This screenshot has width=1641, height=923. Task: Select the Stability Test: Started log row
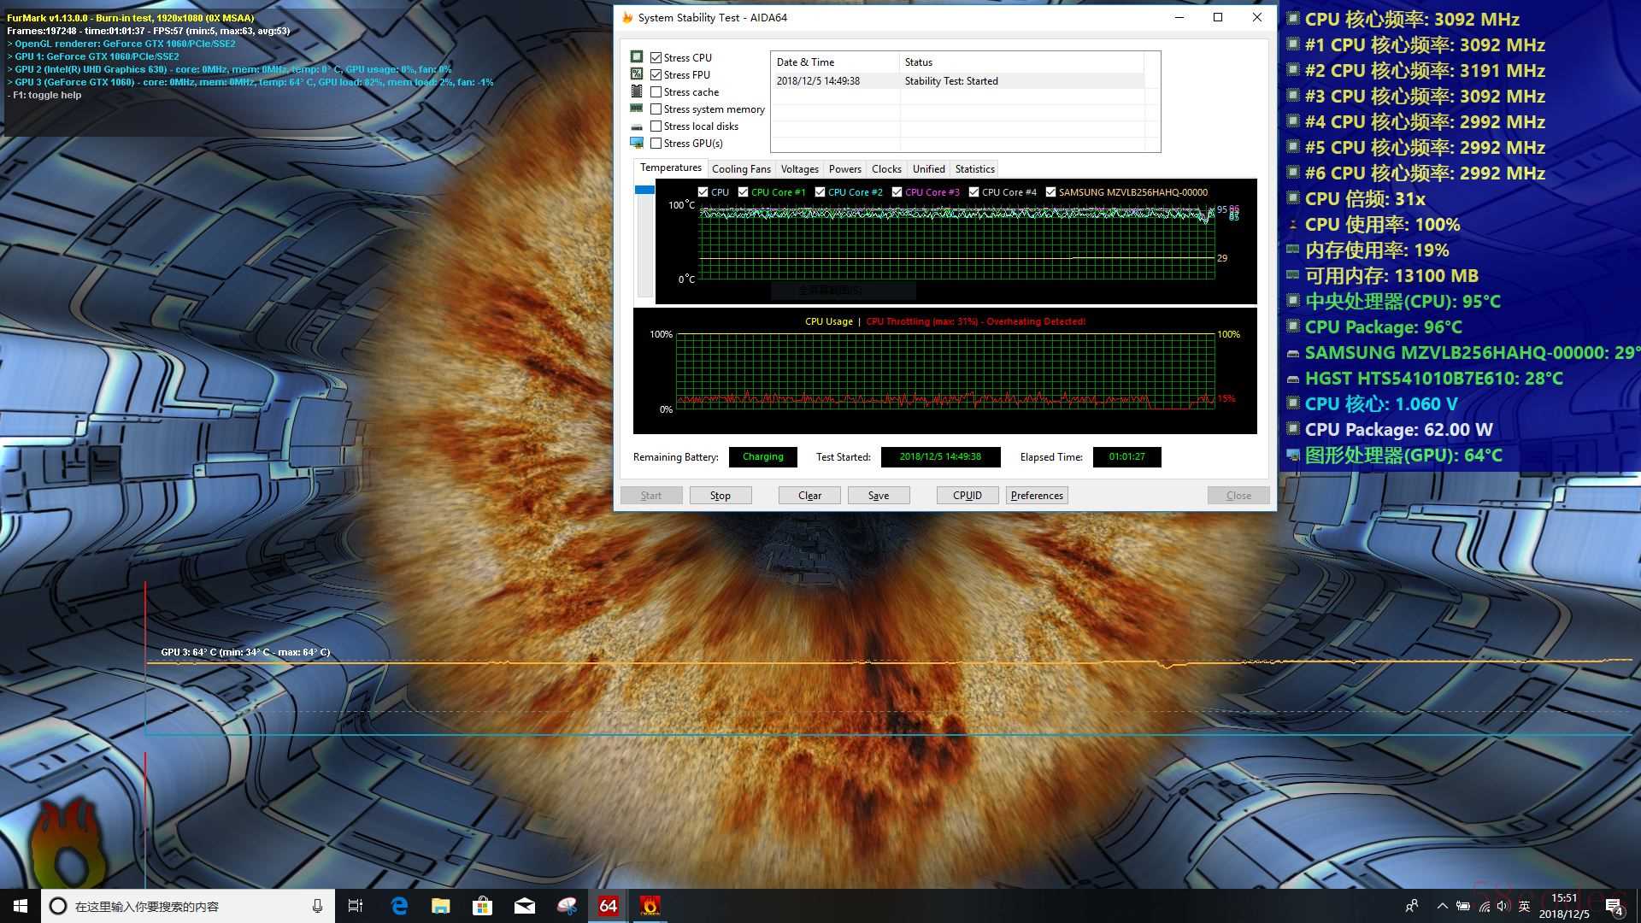tap(957, 81)
